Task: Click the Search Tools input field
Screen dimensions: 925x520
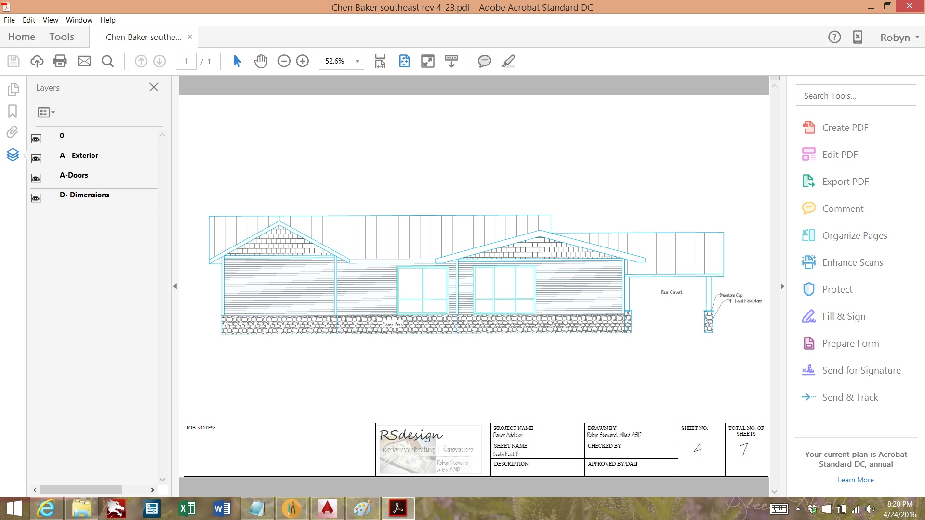Action: [x=855, y=95]
